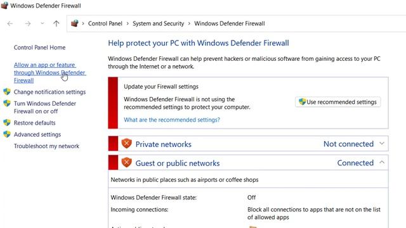Collapse the Guest or public networks chevron

tap(382, 162)
